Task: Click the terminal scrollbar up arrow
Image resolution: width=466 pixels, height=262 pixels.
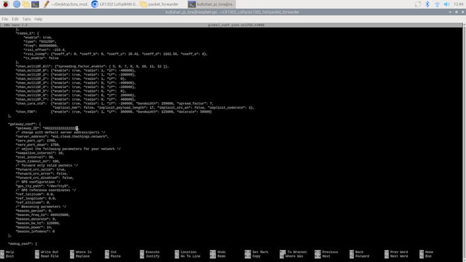Action: tap(464, 25)
